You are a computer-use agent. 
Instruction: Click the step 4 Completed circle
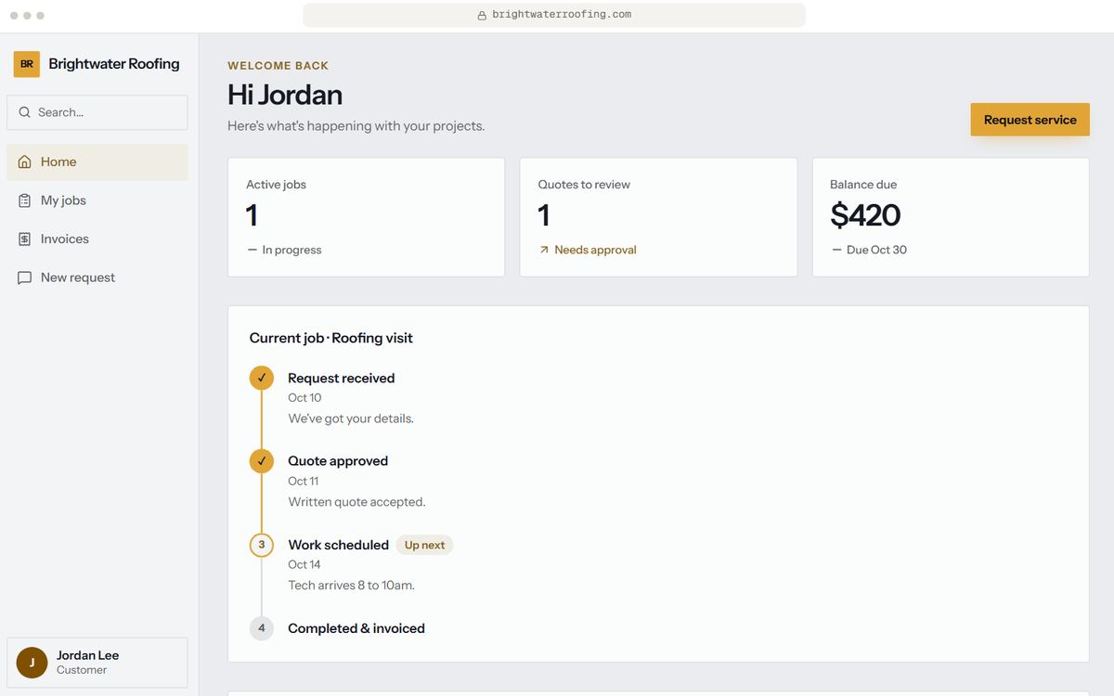pyautogui.click(x=262, y=628)
